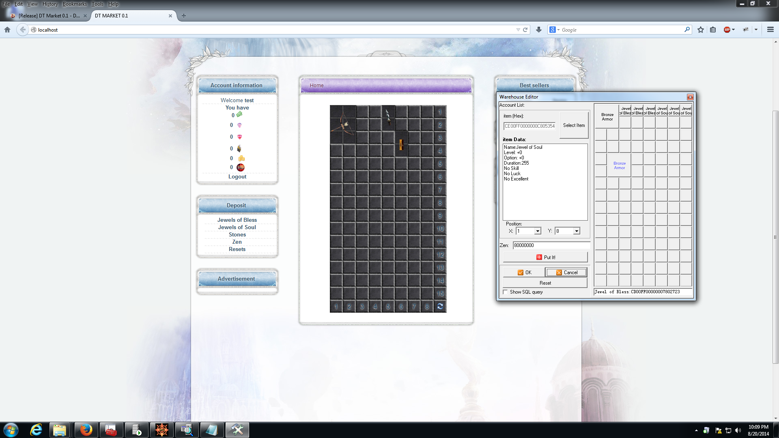Click the Logout link
This screenshot has width=779, height=438.
click(237, 177)
